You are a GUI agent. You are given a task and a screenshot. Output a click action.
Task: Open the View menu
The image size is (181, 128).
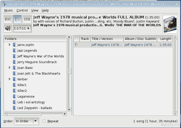coord(35,10)
